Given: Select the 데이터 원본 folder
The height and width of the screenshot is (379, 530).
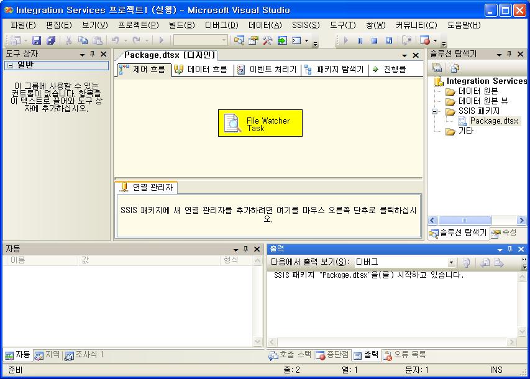Looking at the screenshot, I should (x=478, y=91).
